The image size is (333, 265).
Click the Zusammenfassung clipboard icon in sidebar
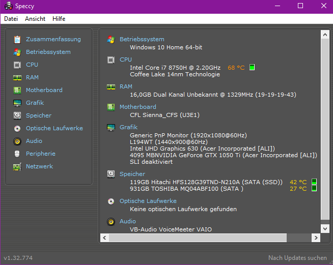coord(17,40)
